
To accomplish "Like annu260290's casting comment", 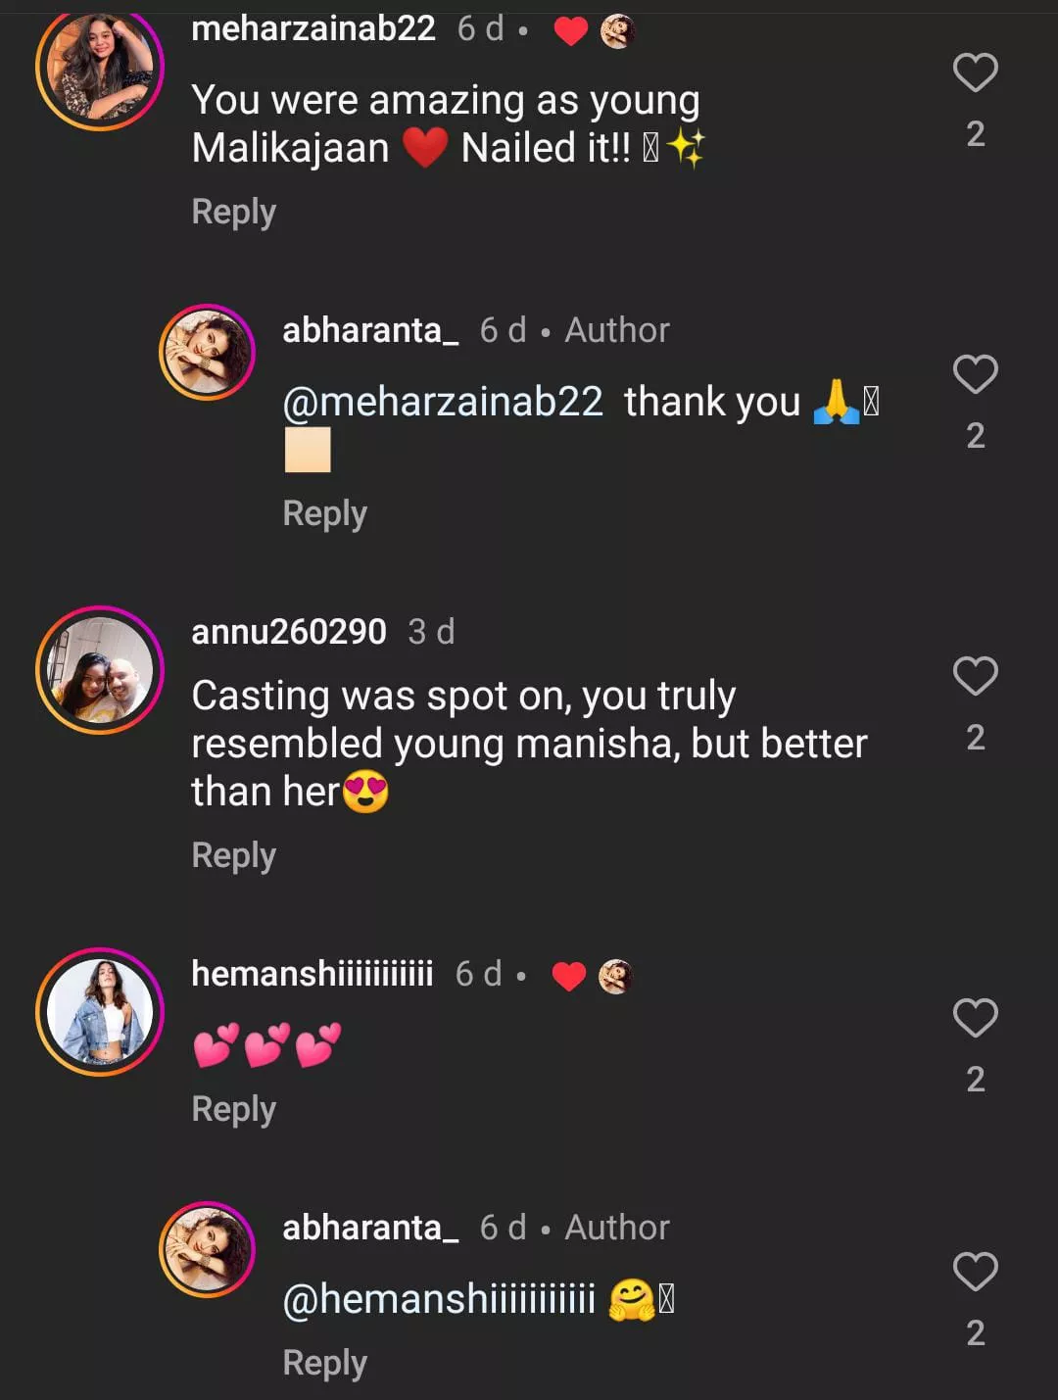I will (x=975, y=677).
